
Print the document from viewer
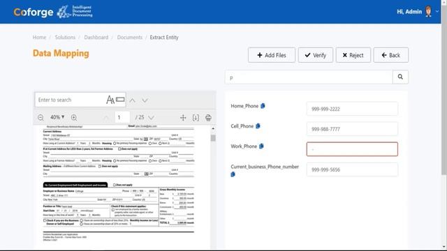[x=208, y=118]
